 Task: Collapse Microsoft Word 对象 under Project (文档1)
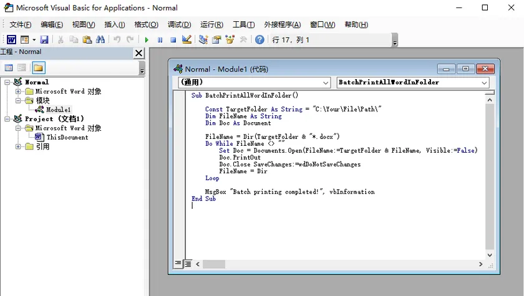pos(18,128)
